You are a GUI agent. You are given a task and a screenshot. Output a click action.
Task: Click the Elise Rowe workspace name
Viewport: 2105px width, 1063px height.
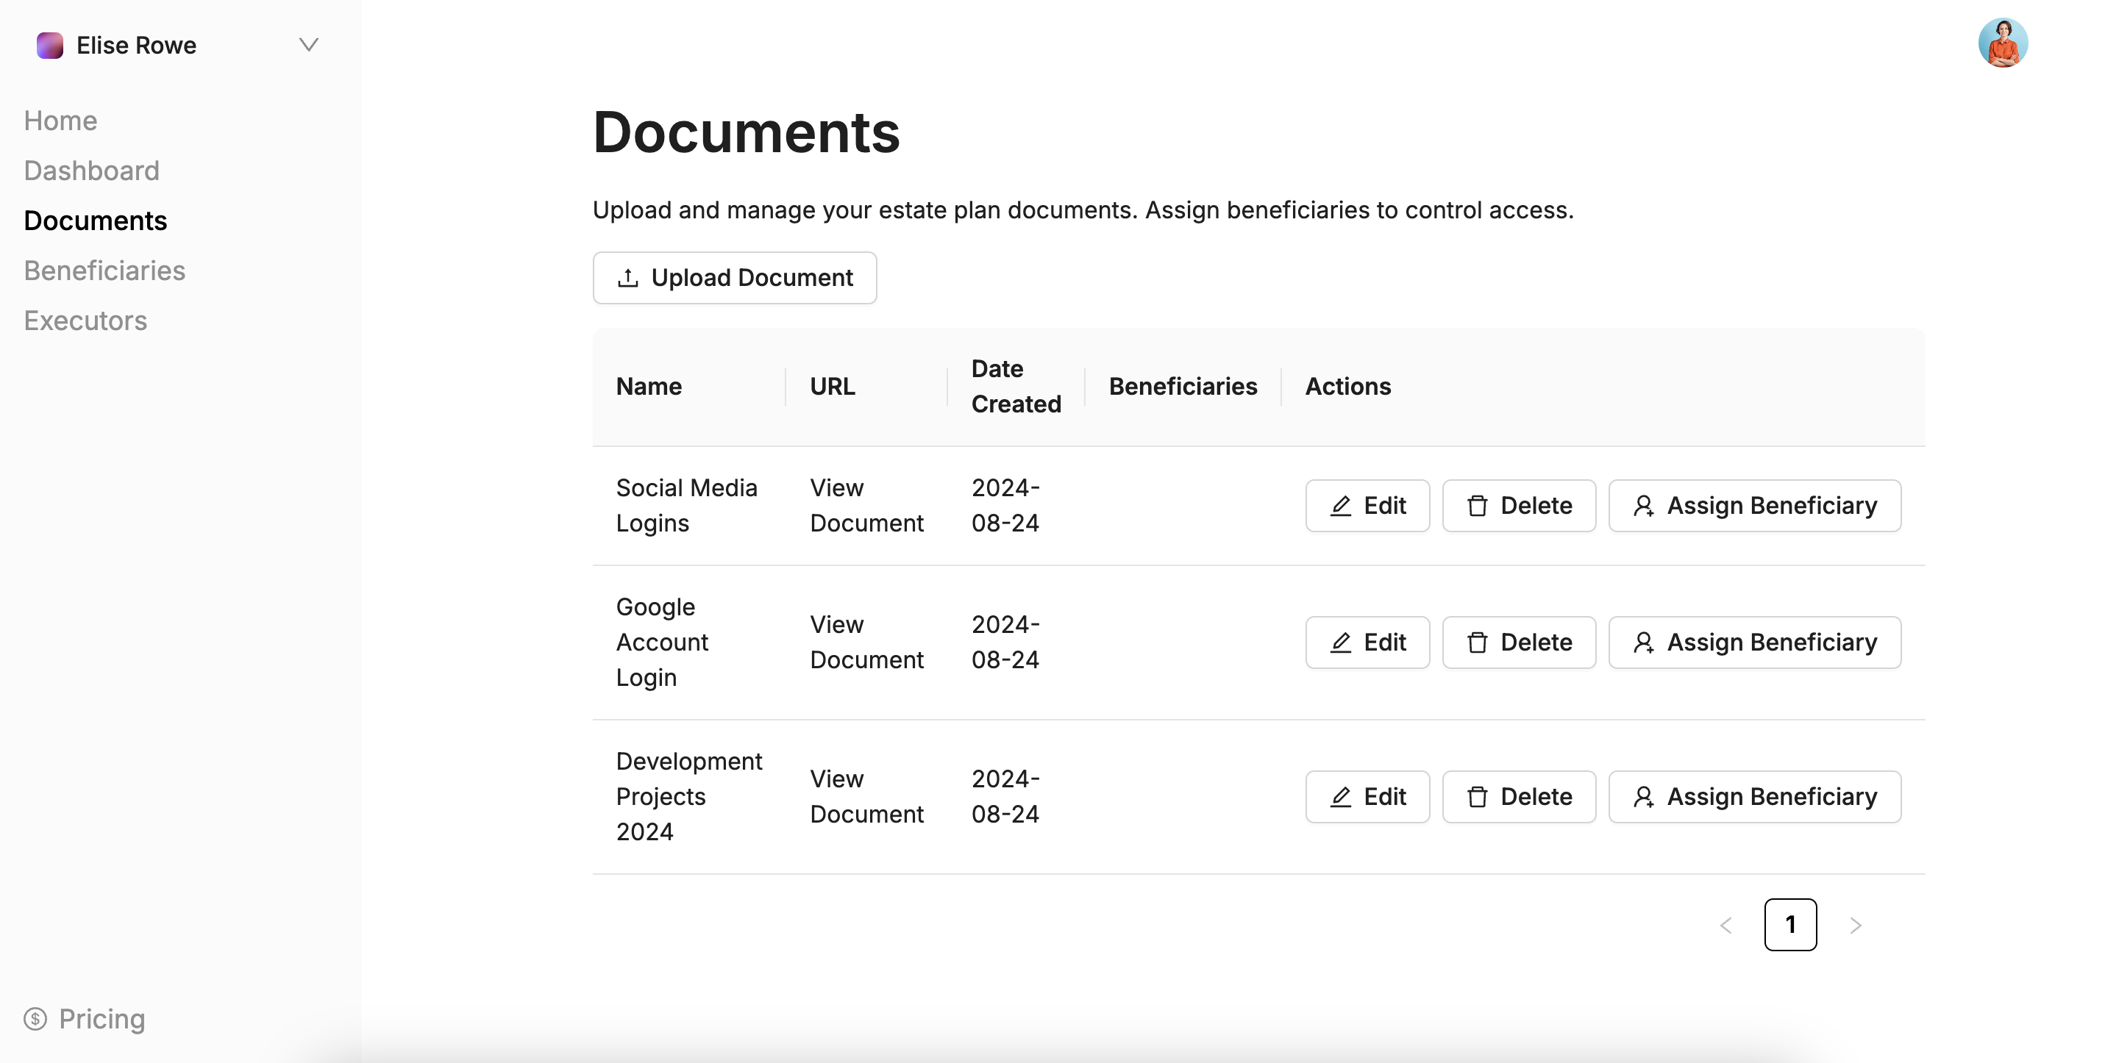coord(137,45)
